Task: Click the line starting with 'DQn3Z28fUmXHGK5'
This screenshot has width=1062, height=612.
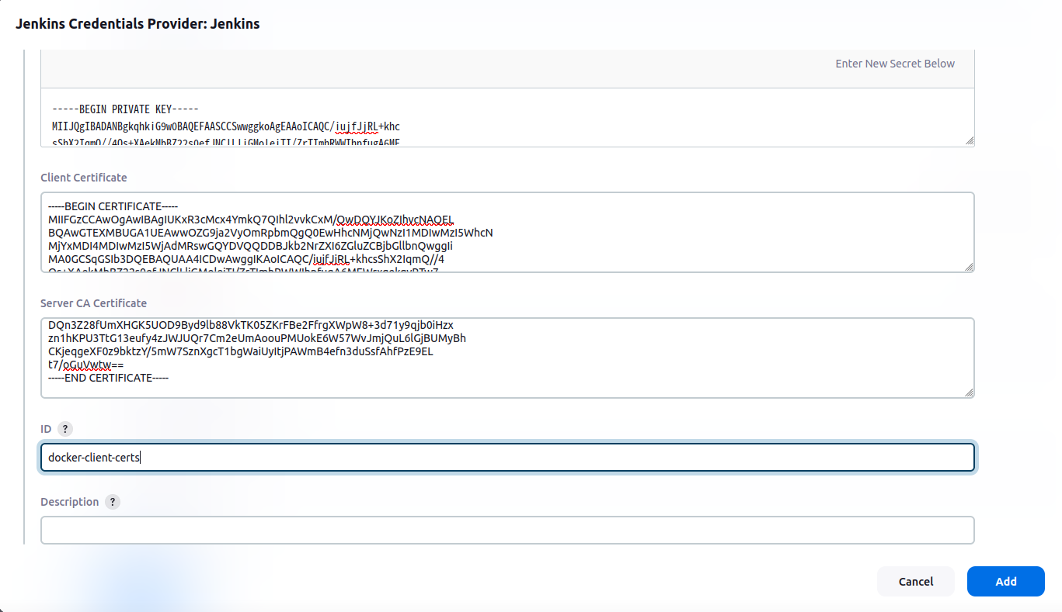Action: [x=251, y=324]
